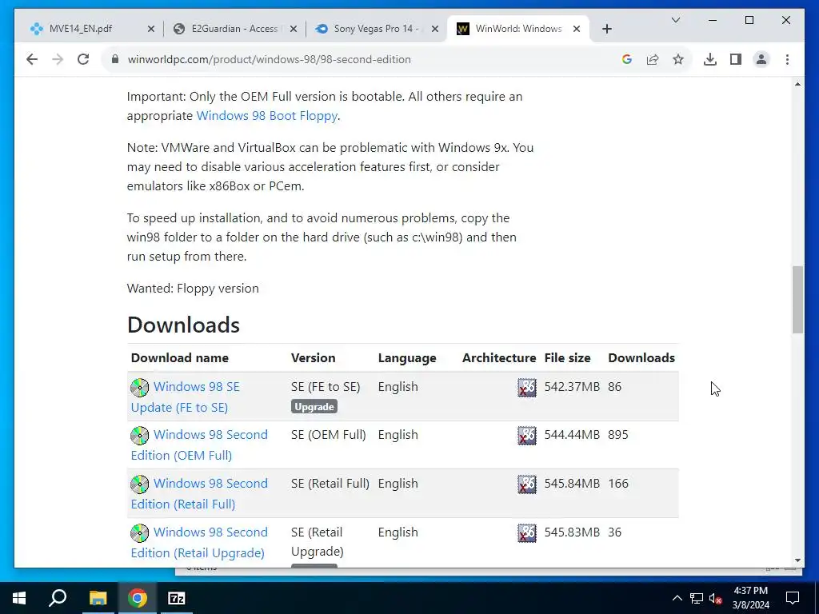Open the taskbar clock and date

click(x=750, y=598)
